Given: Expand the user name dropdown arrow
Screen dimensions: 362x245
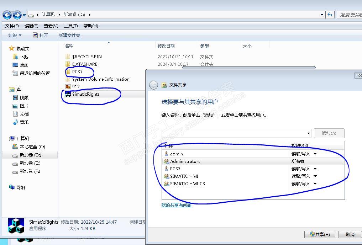Looking at the screenshot, I should click(x=309, y=133).
